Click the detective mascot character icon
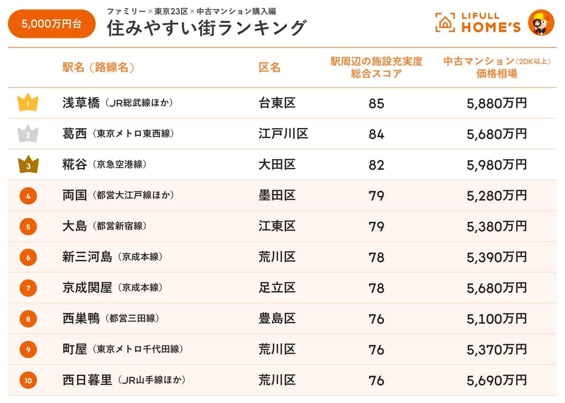Screen dimensions: 565x403 click(541, 23)
